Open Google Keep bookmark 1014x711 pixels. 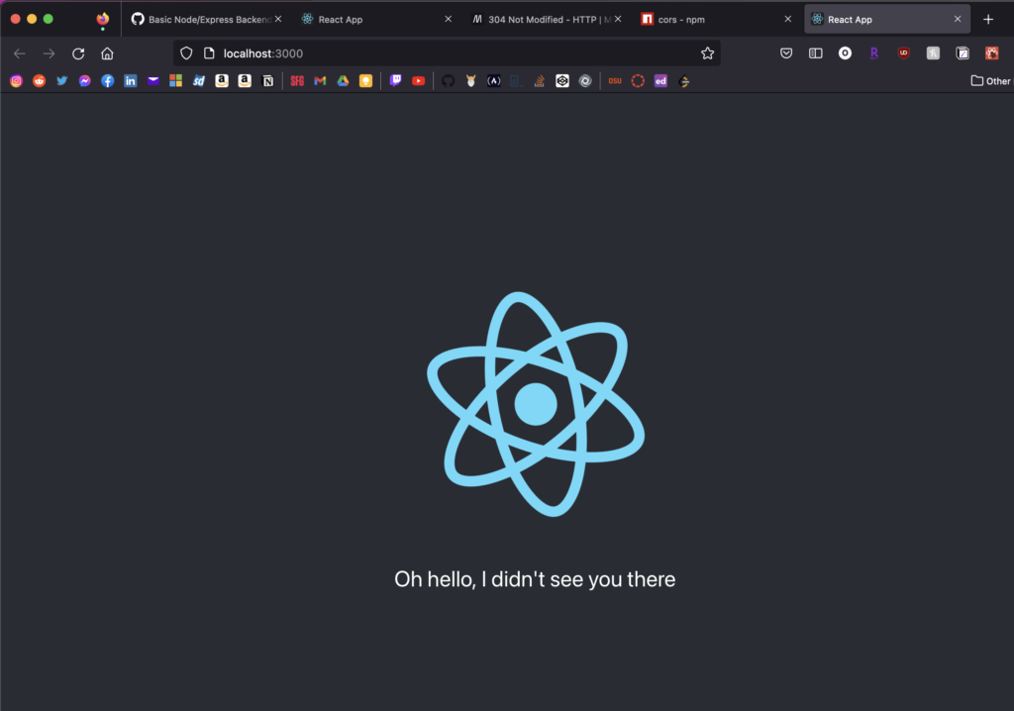(366, 81)
